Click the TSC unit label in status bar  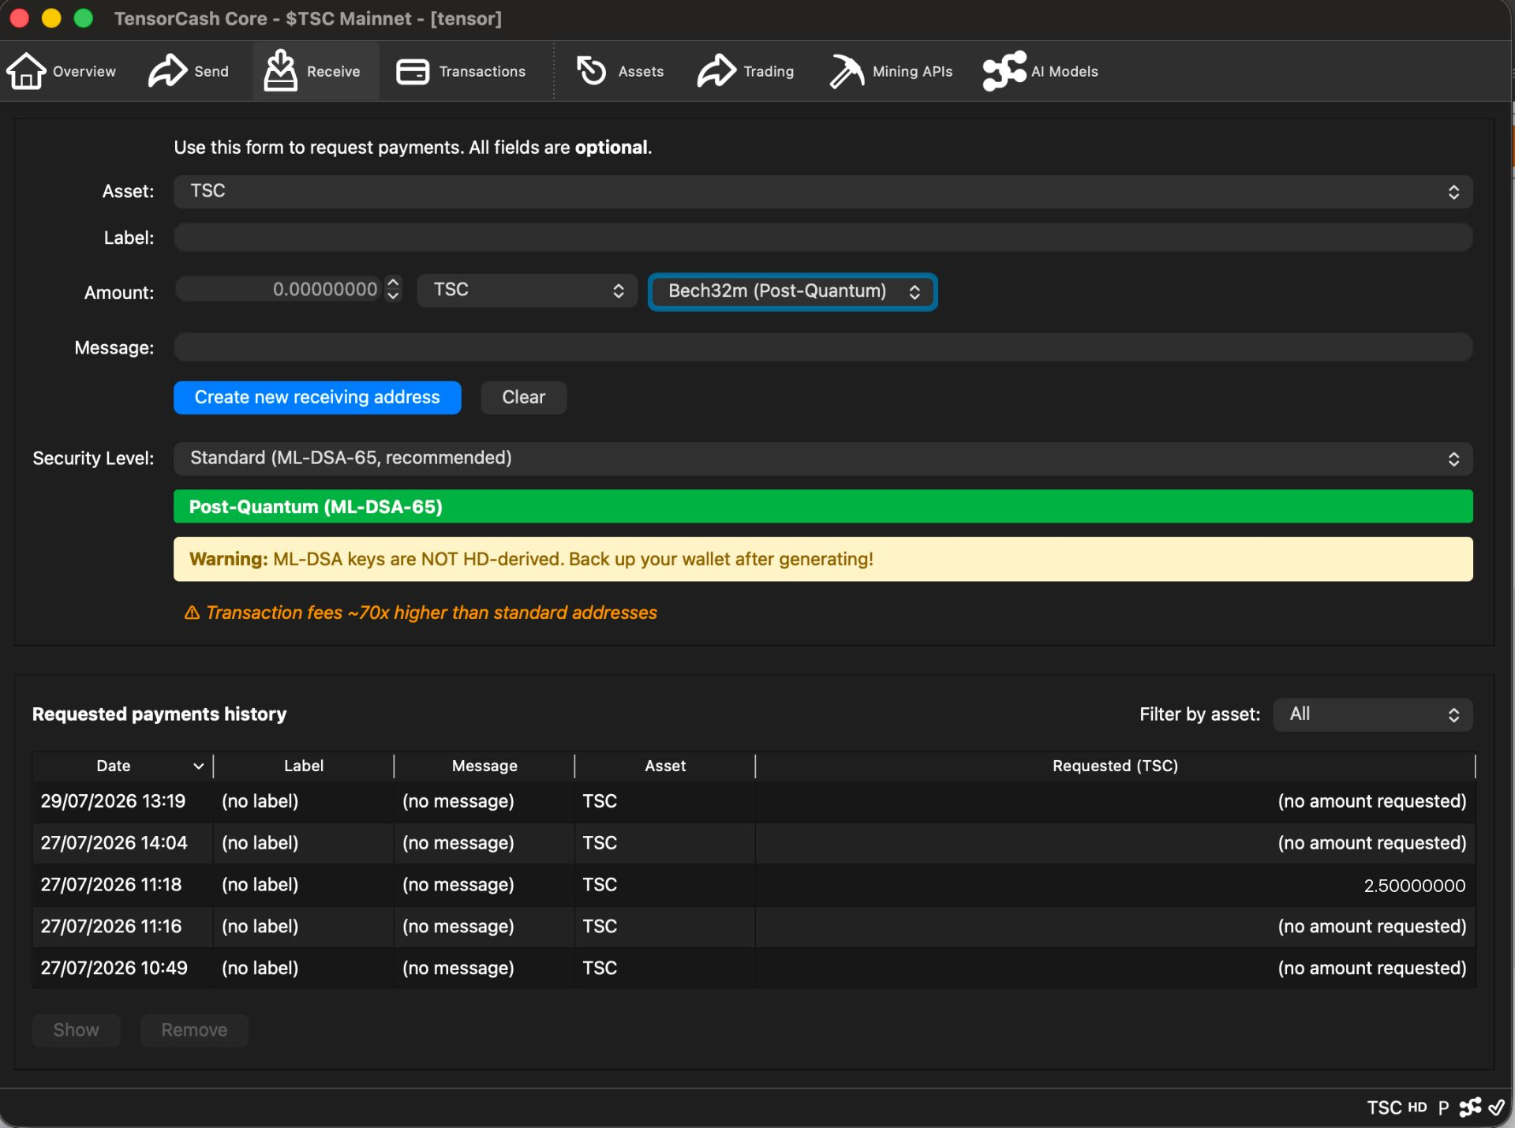[1384, 1107]
